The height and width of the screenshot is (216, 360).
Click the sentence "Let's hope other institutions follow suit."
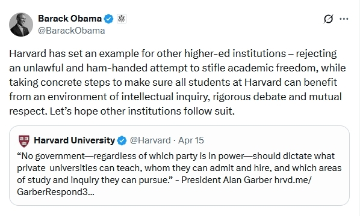pos(142,112)
